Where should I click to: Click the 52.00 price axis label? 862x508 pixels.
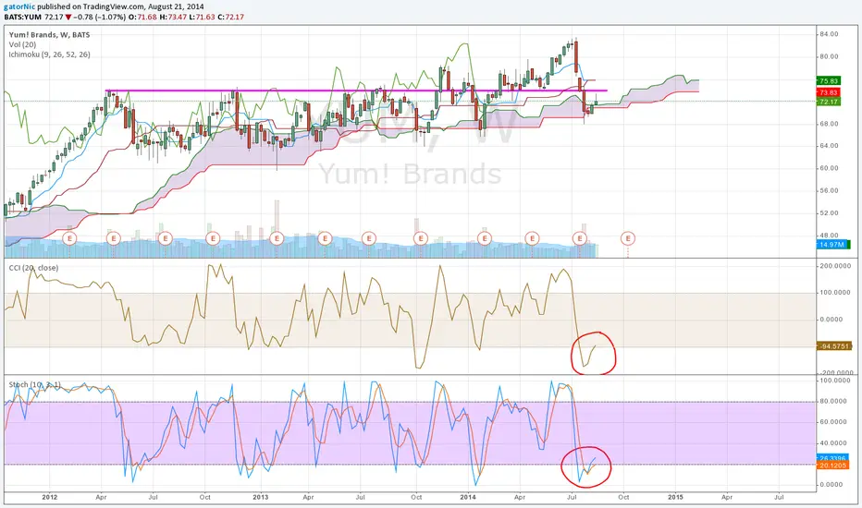click(829, 213)
